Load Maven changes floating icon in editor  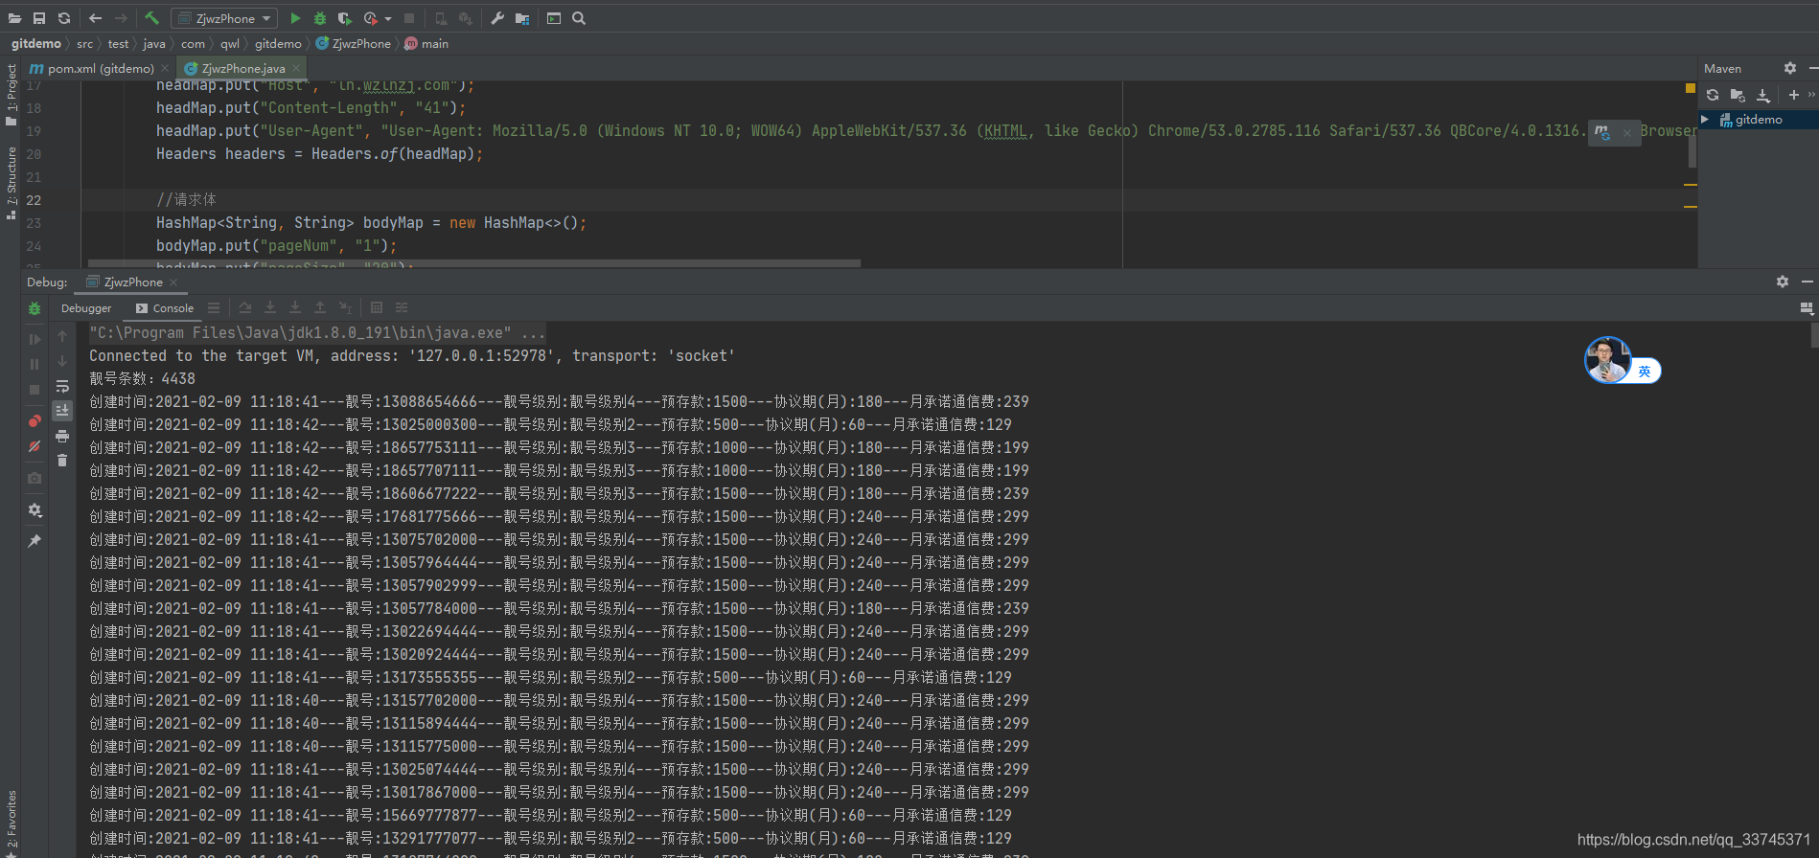1601,132
